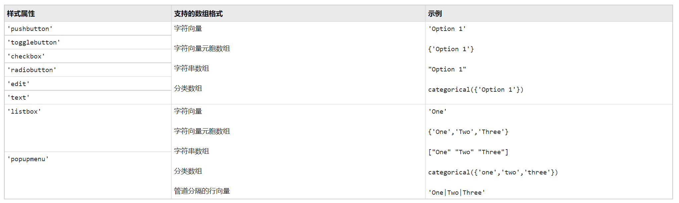Click the double-quoted "Option 1" string example
The width and height of the screenshot is (679, 203).
447,69
